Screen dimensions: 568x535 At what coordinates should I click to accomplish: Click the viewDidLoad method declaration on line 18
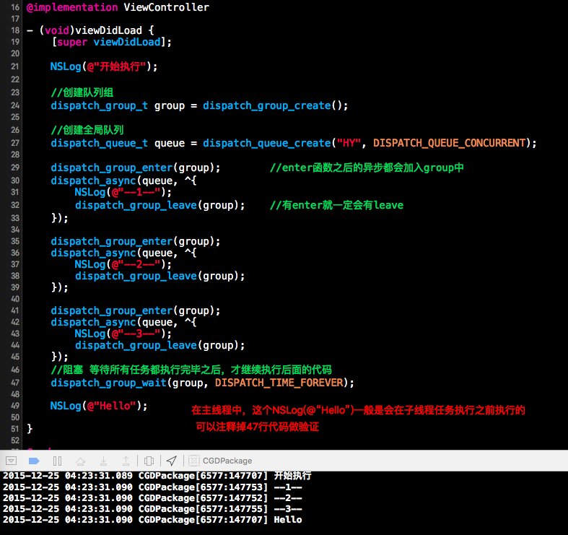(x=108, y=30)
